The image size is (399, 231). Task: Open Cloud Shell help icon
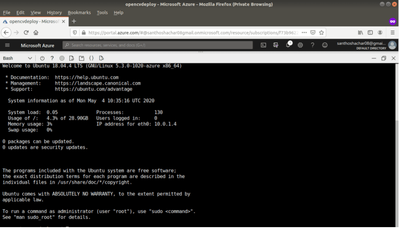pyautogui.click(x=52, y=58)
